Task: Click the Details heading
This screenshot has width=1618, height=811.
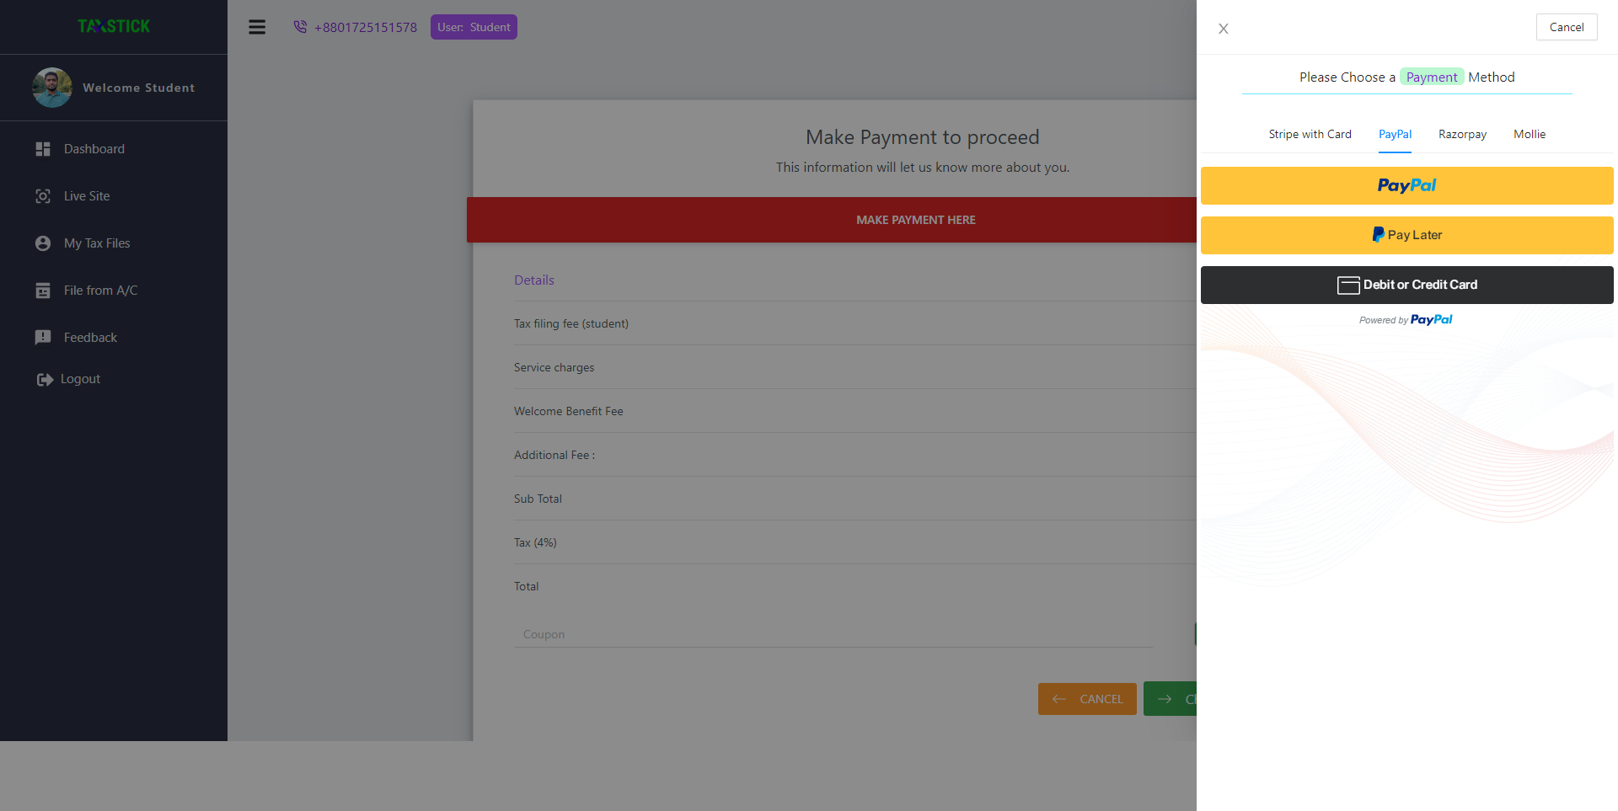Action: click(x=534, y=280)
